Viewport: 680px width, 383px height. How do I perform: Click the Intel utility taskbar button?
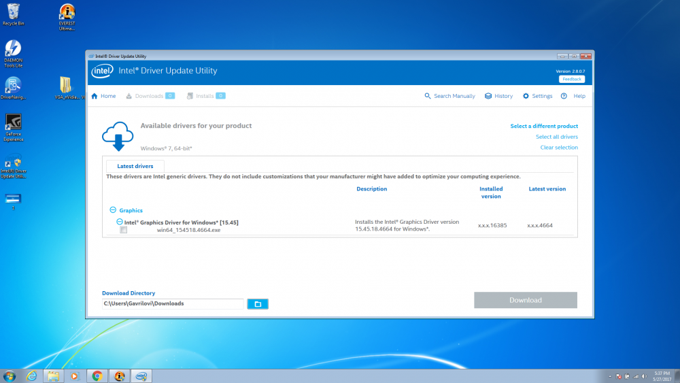click(141, 376)
